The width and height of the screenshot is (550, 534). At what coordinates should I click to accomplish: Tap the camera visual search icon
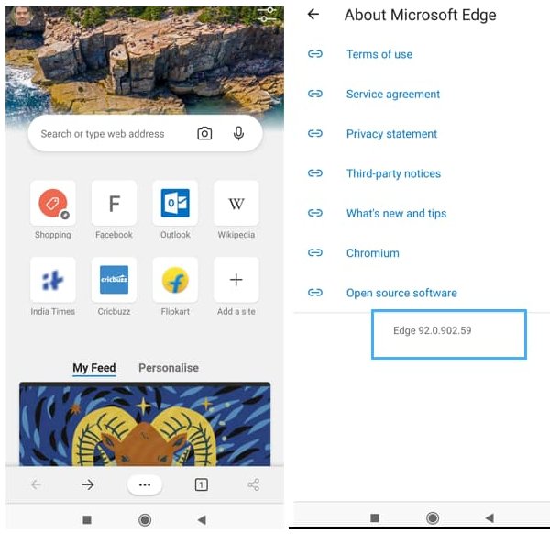[x=204, y=133]
